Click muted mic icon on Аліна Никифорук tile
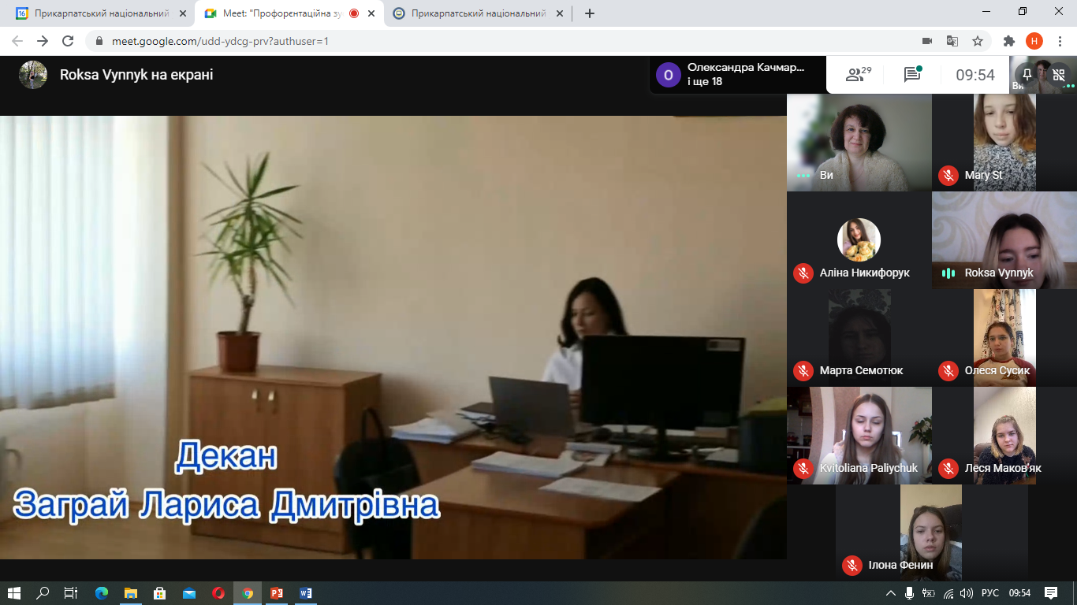 pyautogui.click(x=803, y=273)
